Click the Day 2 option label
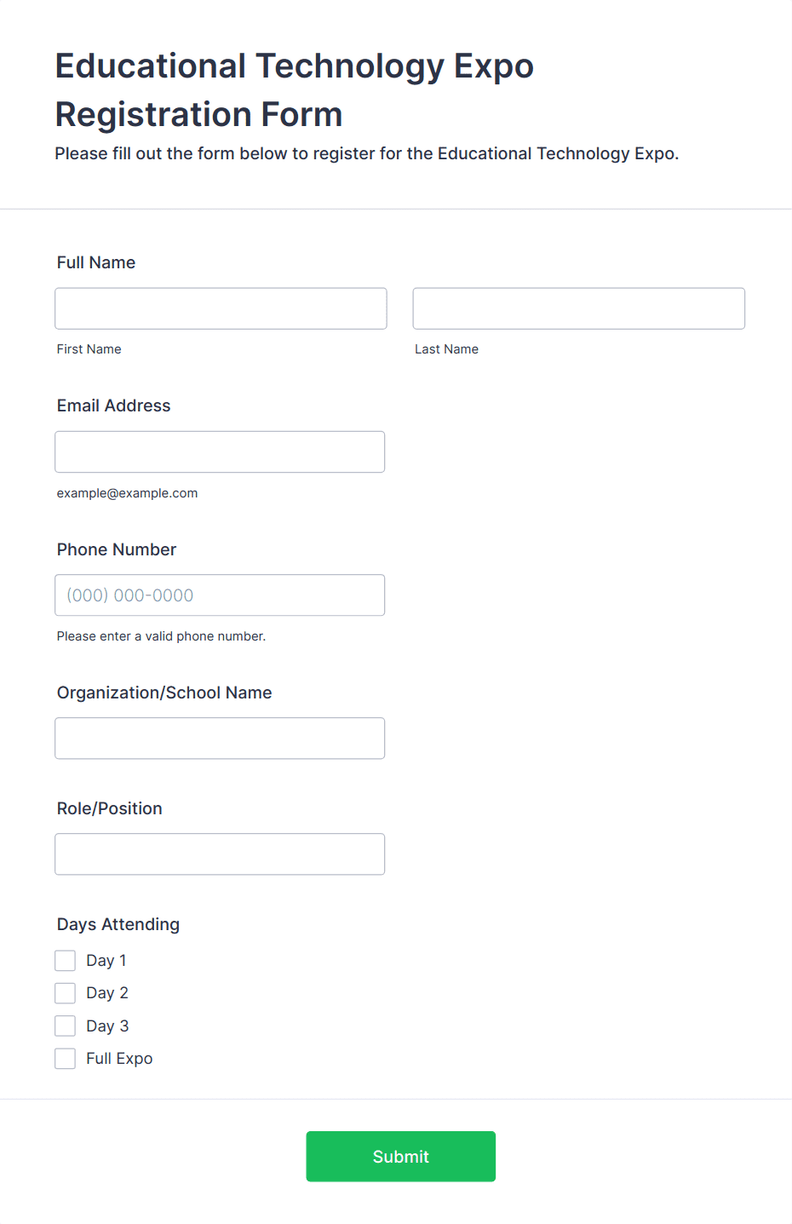 [x=107, y=993]
